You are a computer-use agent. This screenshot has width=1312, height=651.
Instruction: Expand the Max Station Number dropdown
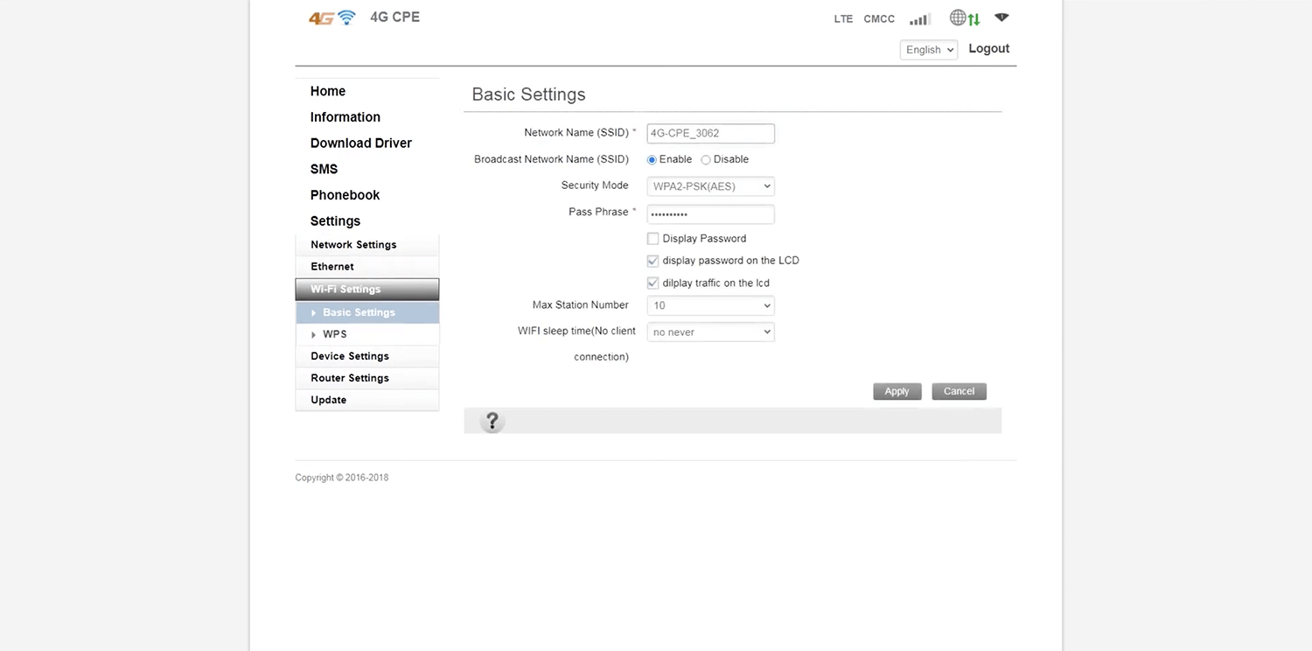tap(710, 305)
